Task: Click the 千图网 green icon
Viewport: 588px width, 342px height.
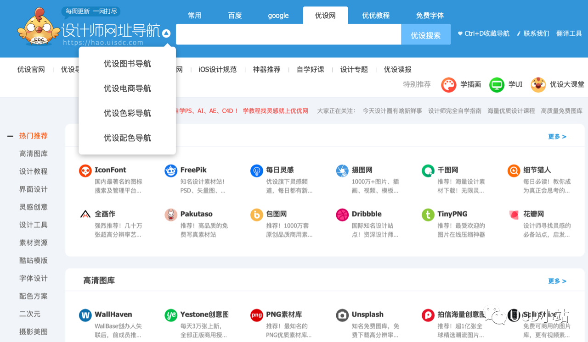Action: point(428,171)
